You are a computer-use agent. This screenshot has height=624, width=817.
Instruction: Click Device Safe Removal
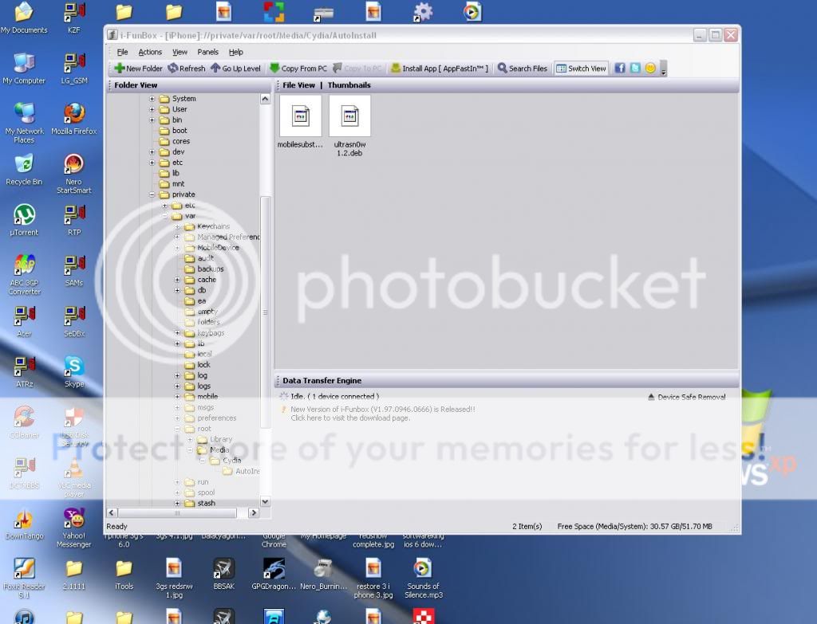pyautogui.click(x=686, y=397)
